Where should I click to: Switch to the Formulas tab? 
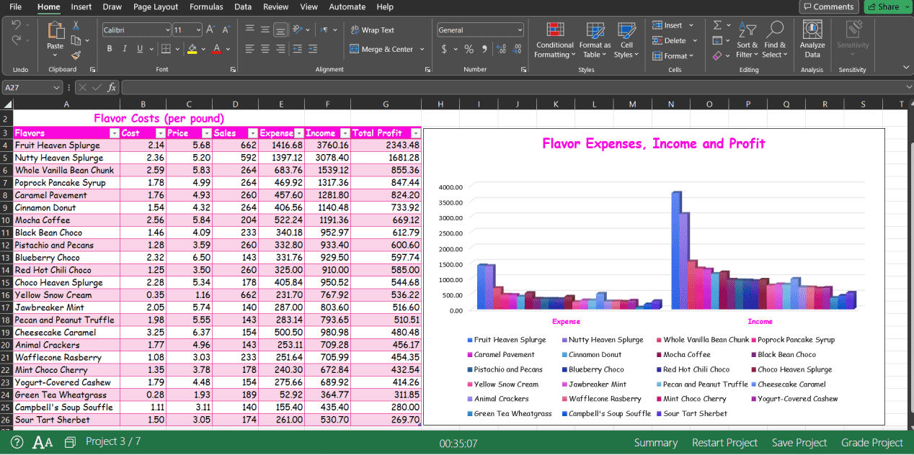click(x=206, y=6)
